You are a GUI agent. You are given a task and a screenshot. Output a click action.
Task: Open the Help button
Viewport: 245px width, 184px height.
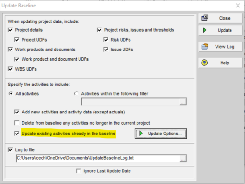220,63
